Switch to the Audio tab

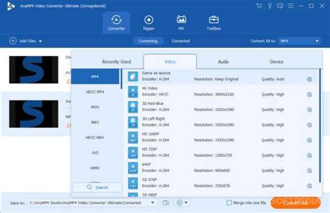click(x=223, y=62)
